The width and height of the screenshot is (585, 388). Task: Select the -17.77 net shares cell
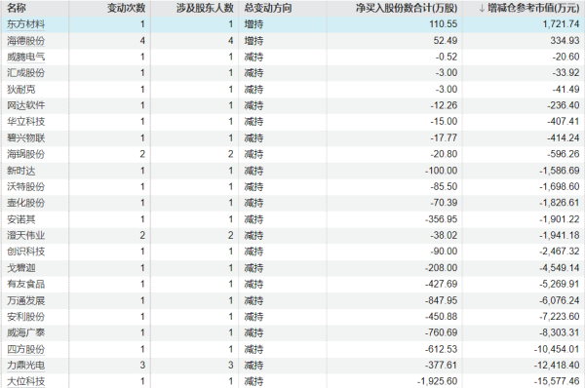pos(444,138)
